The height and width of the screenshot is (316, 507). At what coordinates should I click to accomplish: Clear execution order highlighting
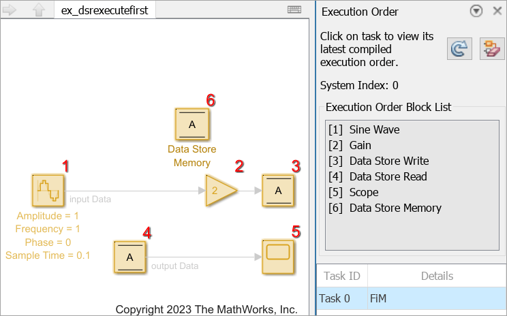(492, 49)
